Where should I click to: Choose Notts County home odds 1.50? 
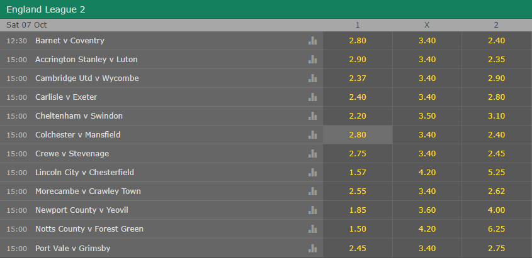pyautogui.click(x=358, y=229)
